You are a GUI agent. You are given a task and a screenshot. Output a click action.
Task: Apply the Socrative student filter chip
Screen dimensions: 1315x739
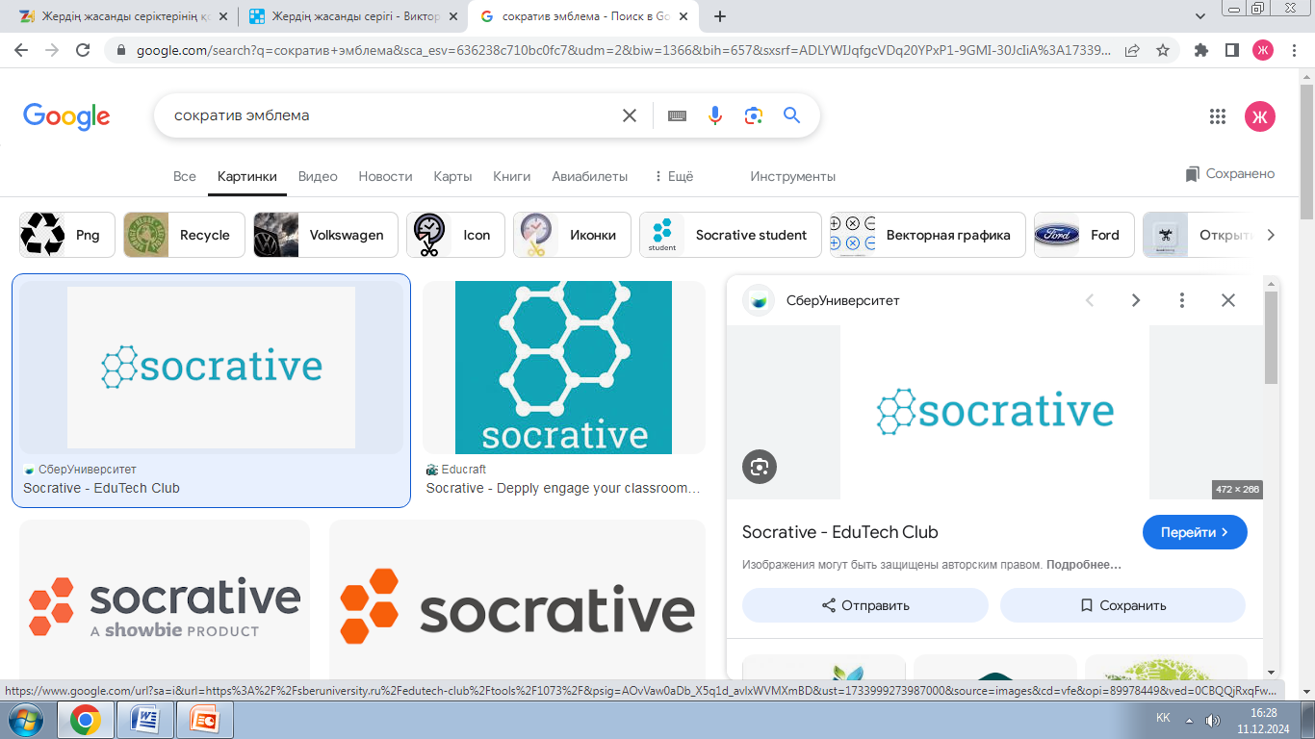pos(731,235)
